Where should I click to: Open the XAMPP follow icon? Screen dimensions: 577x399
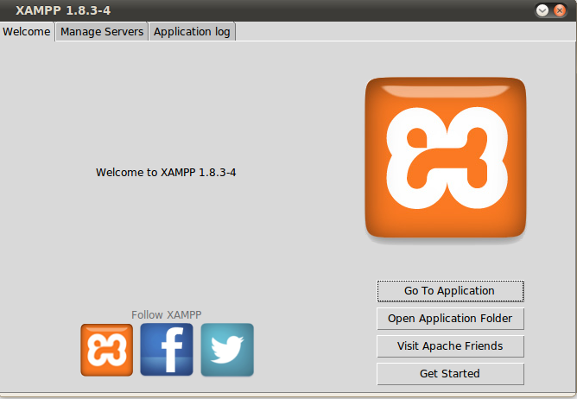tap(107, 350)
